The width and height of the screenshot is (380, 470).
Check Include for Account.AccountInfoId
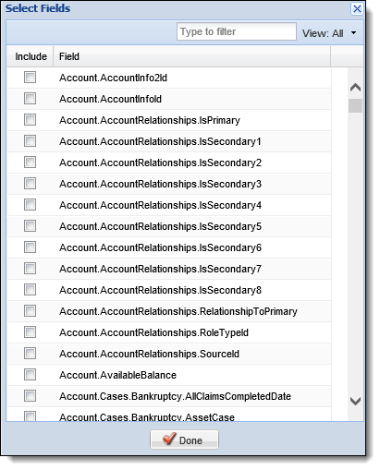[30, 99]
